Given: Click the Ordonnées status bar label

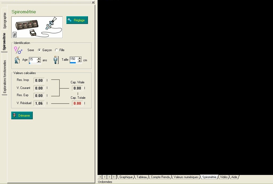Looking at the screenshot, I should pyautogui.click(x=105, y=182).
